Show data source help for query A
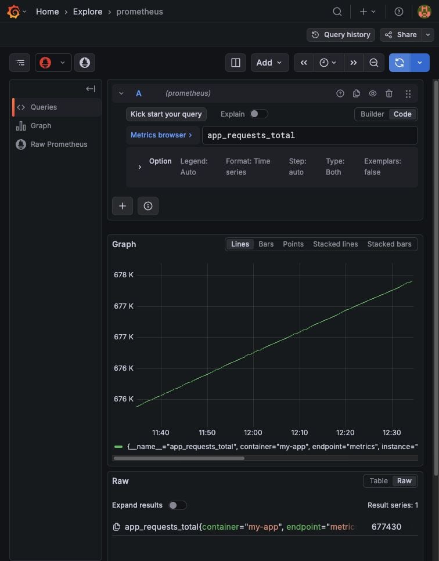 (x=340, y=93)
